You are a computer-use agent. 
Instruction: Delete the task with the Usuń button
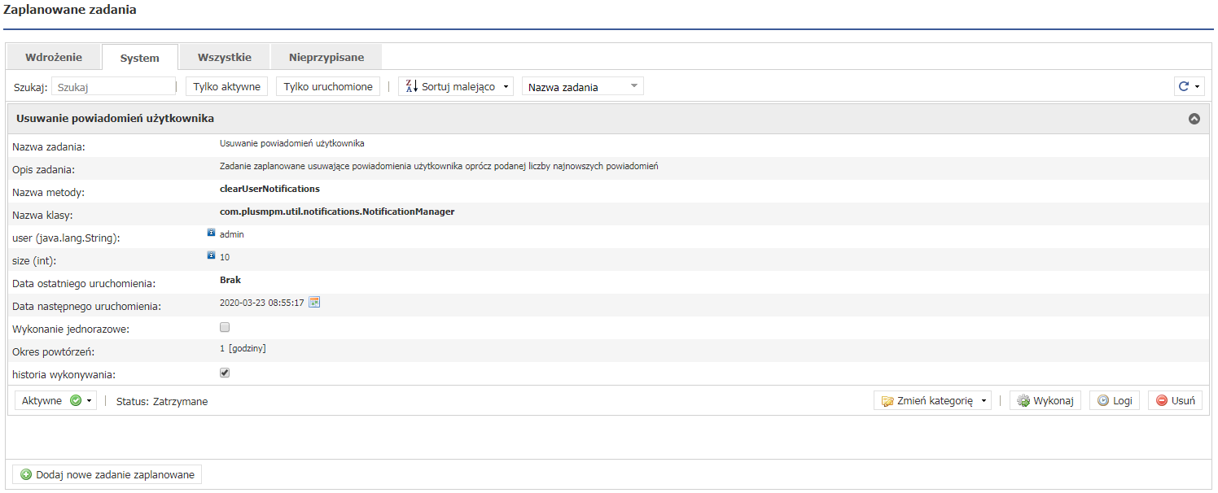[x=1175, y=400]
